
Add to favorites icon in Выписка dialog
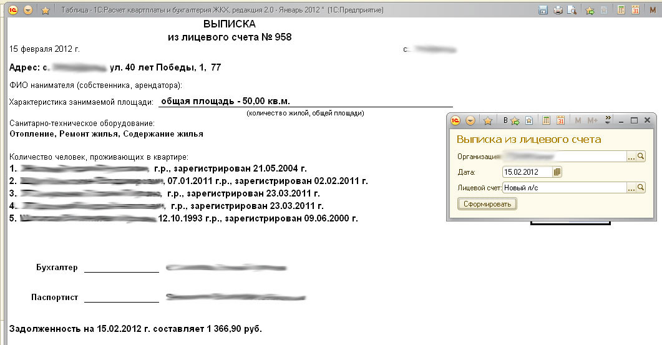tap(515, 121)
